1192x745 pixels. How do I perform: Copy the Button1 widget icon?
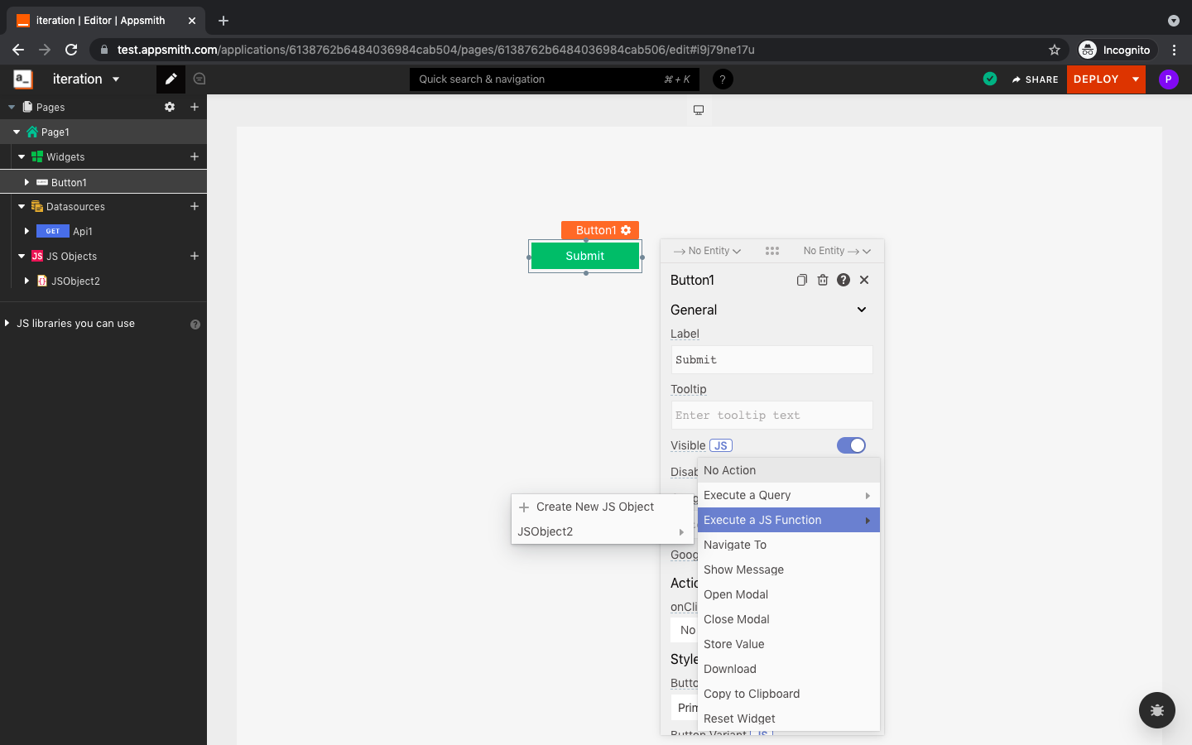[x=802, y=280]
